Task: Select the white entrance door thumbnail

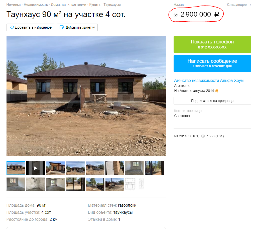Action: 115,168
